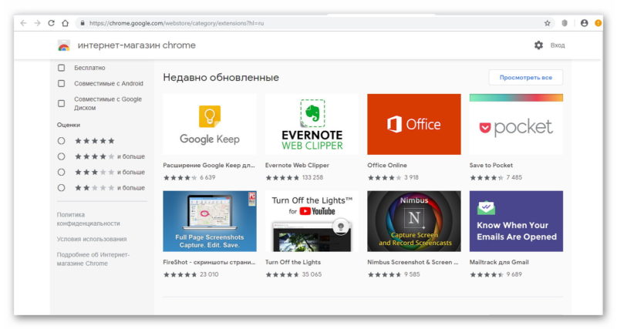The height and width of the screenshot is (329, 617).
Task: Open the Office Online orange thumbnail
Action: [x=414, y=124]
